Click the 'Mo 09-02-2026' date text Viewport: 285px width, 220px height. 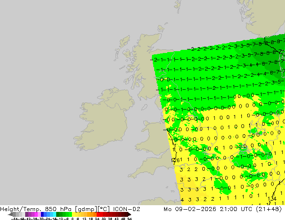pos(190,209)
